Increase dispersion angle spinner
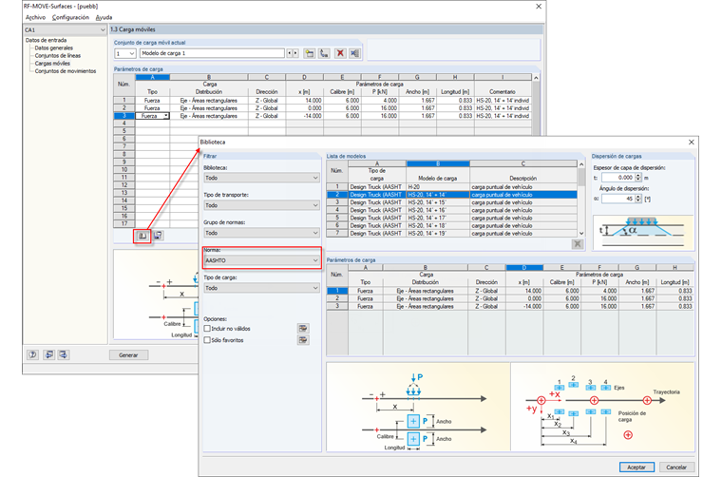722x477 pixels. 638,197
